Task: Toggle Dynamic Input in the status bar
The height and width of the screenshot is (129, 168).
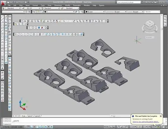Action: click(x=46, y=127)
